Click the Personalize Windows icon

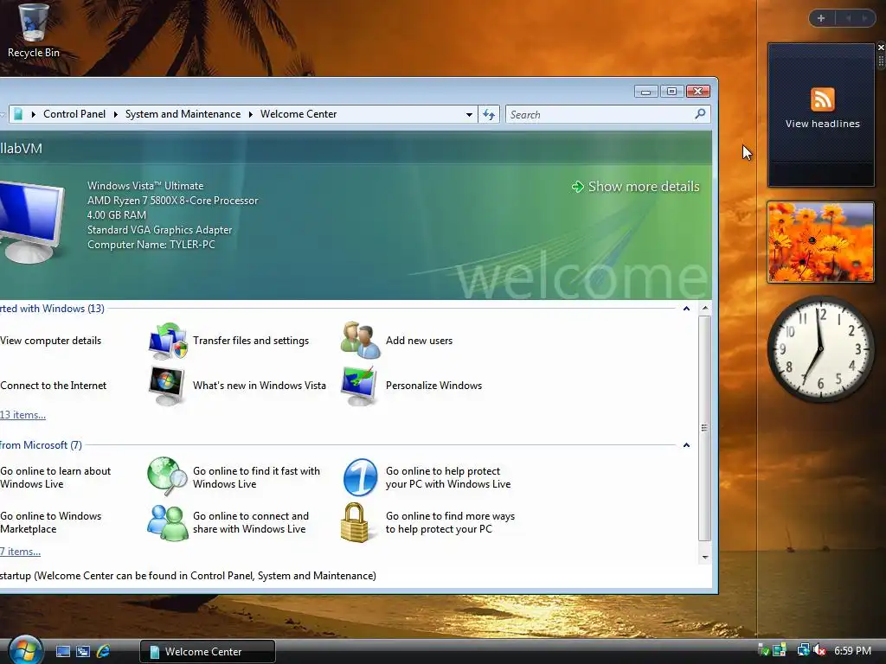coord(359,386)
